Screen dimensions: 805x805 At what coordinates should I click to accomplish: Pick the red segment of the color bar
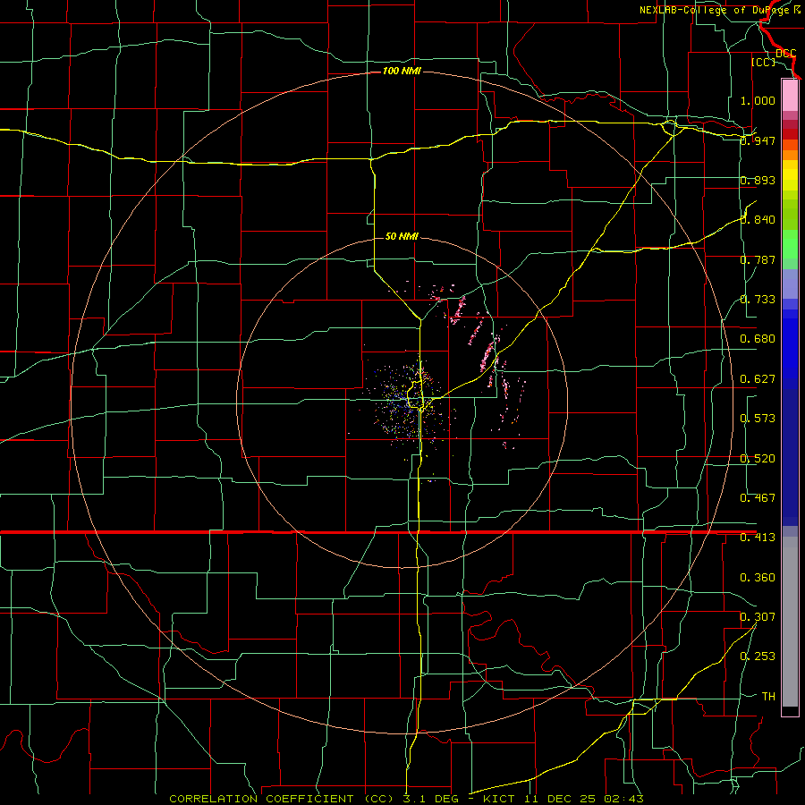pyautogui.click(x=790, y=134)
